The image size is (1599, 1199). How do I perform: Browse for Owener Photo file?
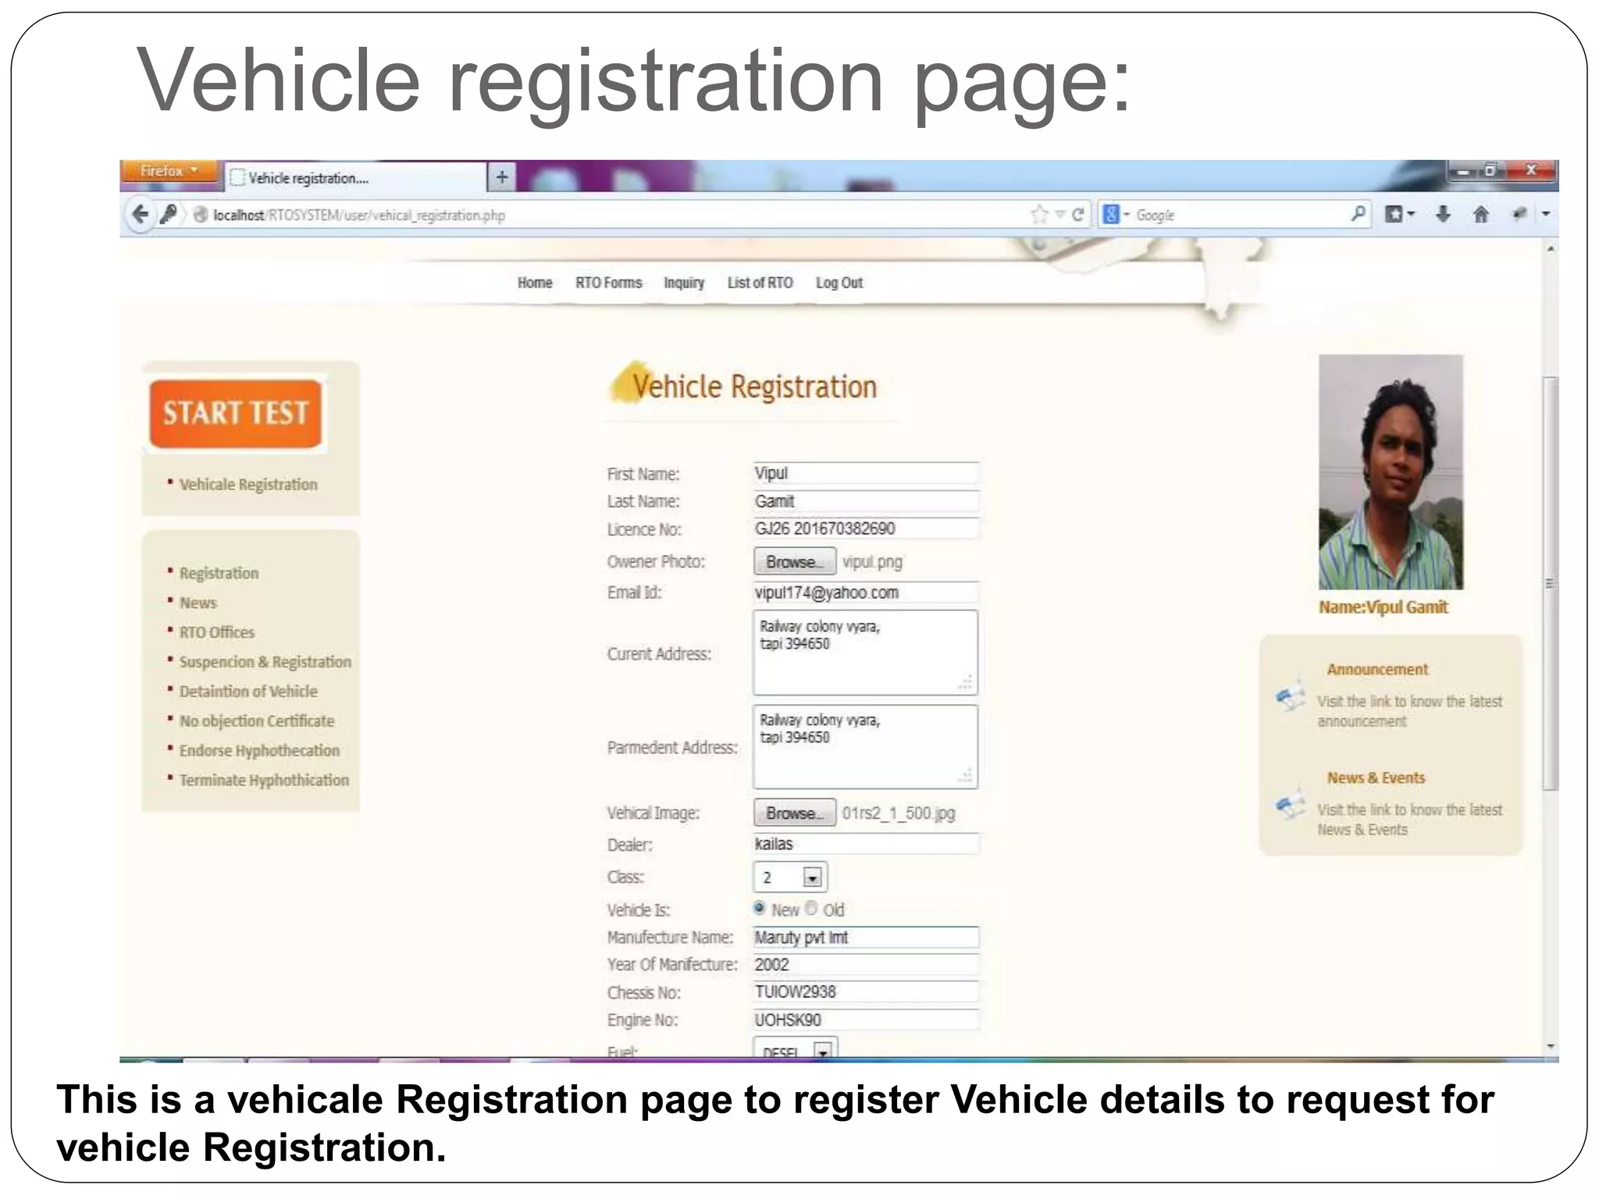pyautogui.click(x=794, y=561)
